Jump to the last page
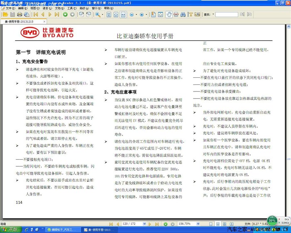291x233 pixels. (x=57, y=14)
